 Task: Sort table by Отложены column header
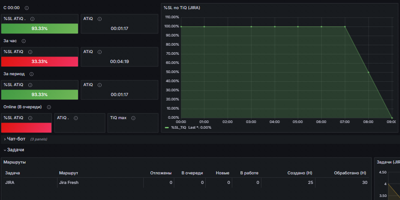tap(161, 173)
